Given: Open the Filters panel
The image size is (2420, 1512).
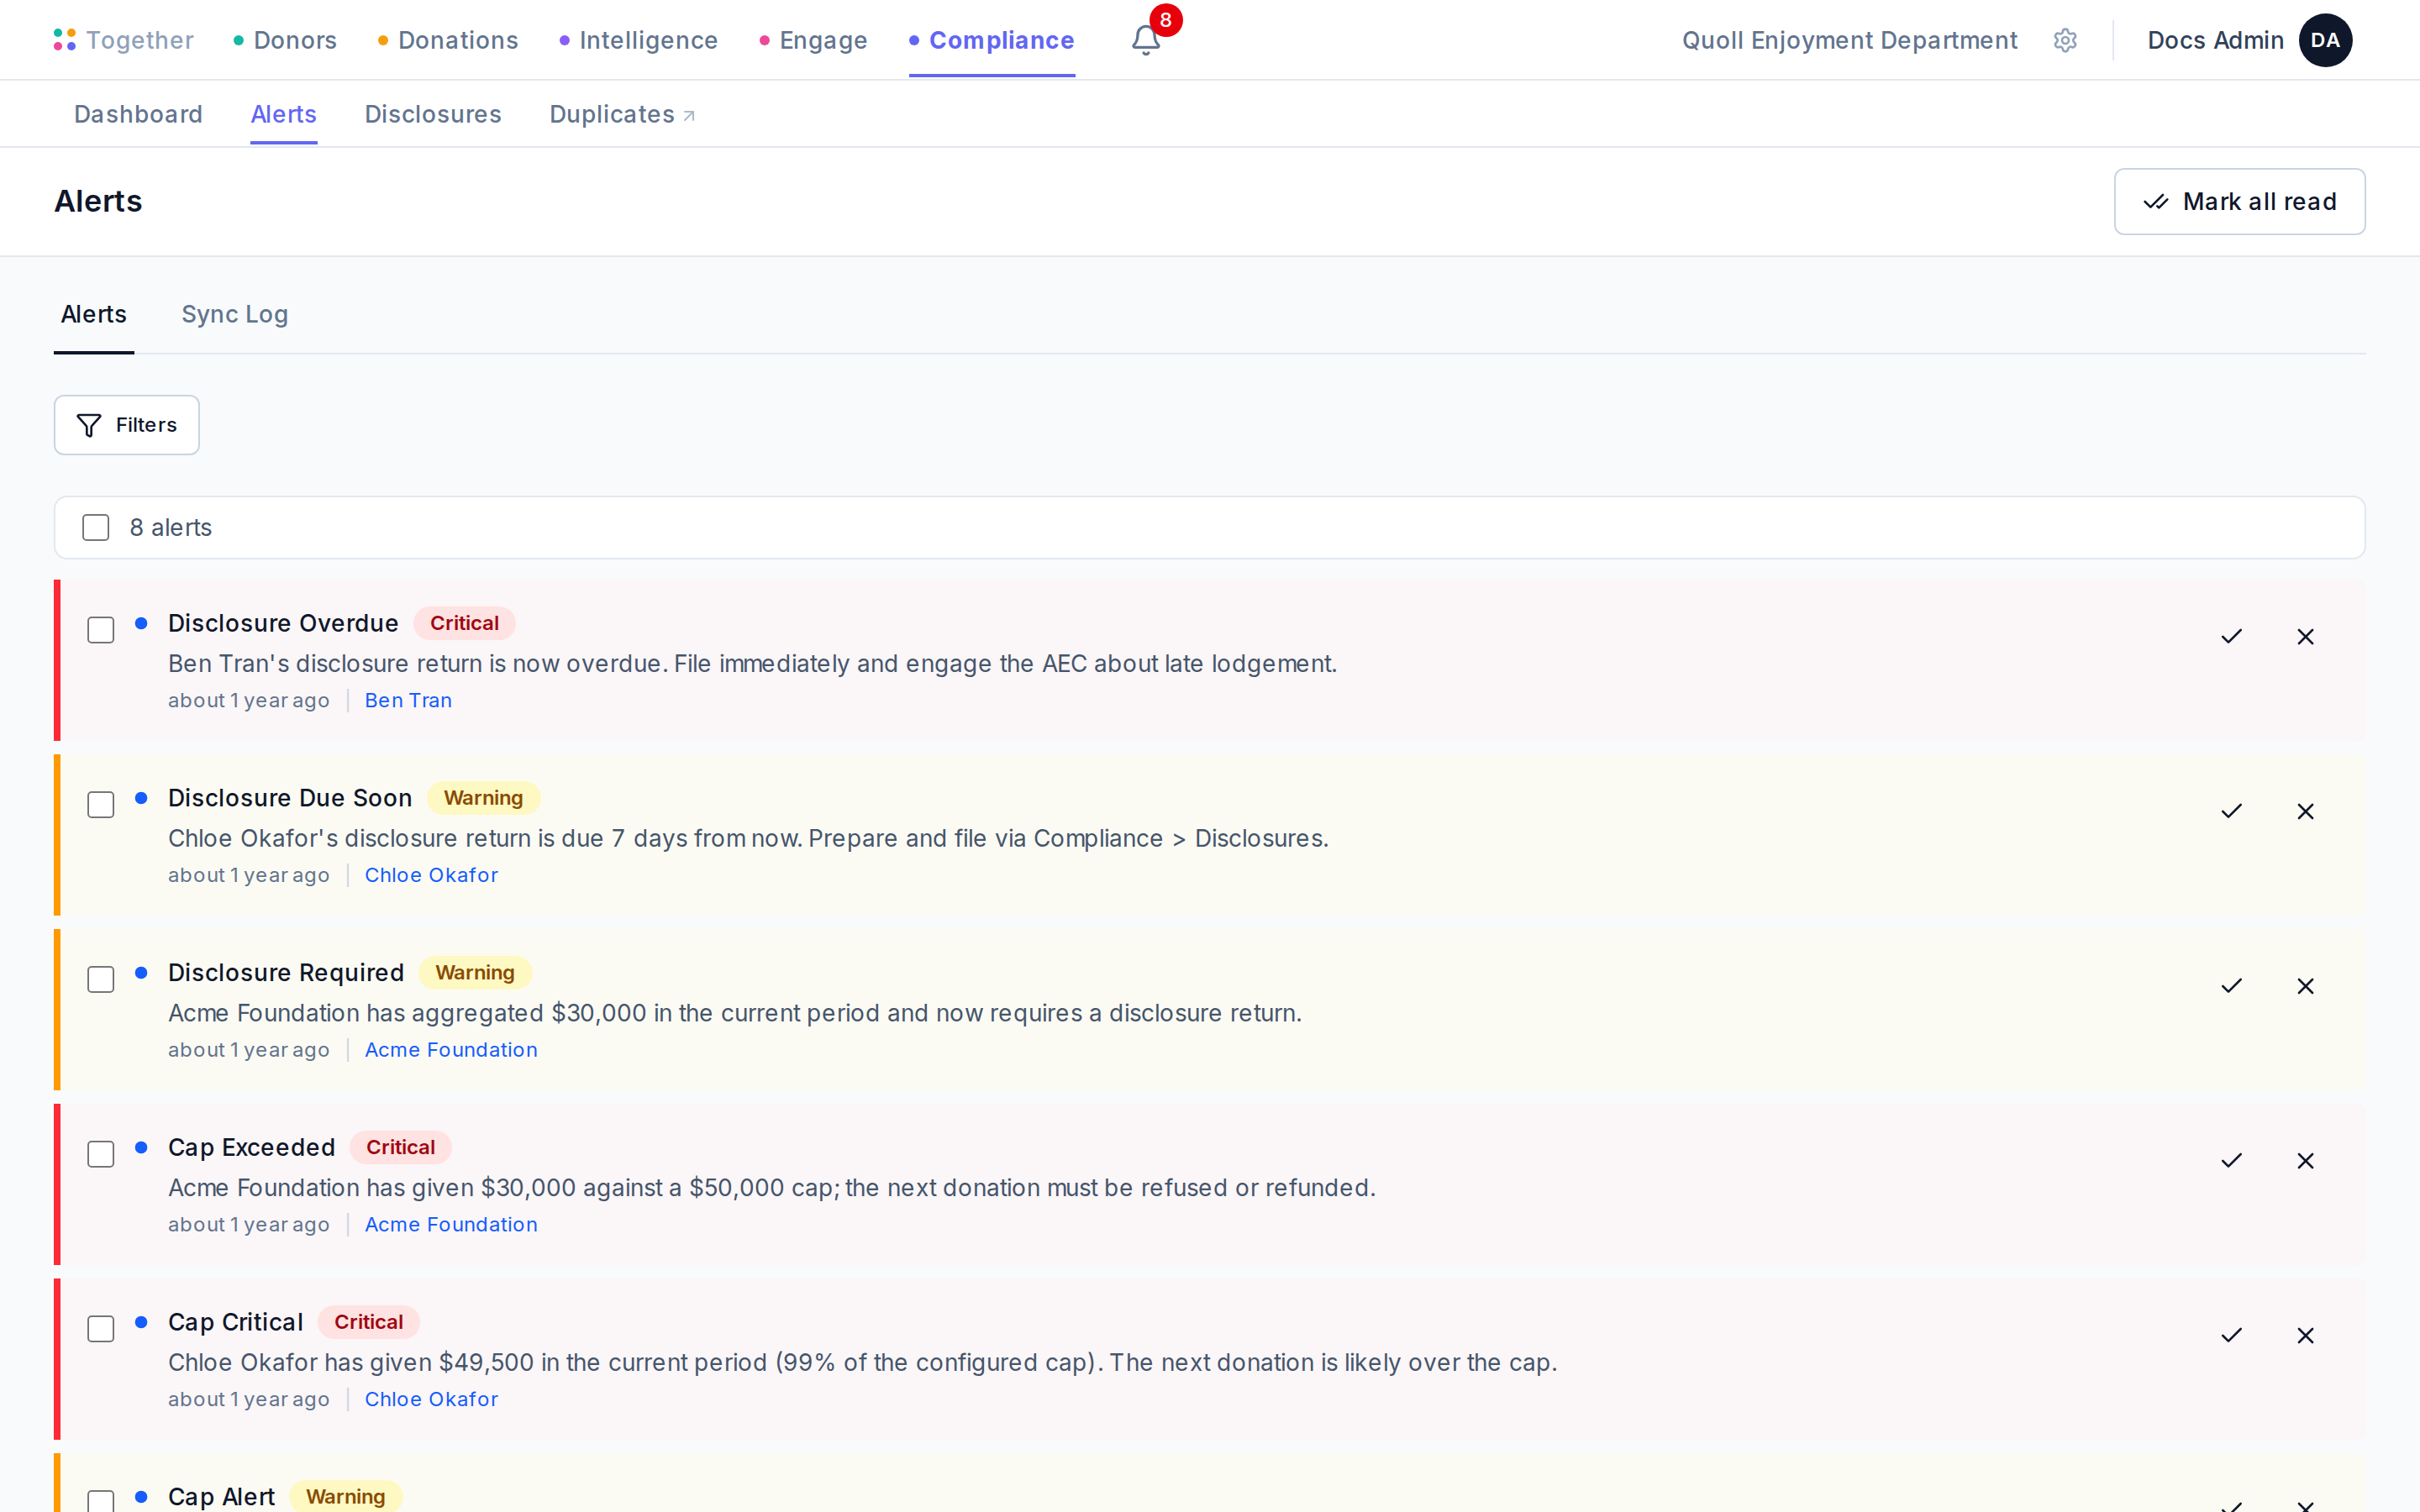Looking at the screenshot, I should [127, 425].
